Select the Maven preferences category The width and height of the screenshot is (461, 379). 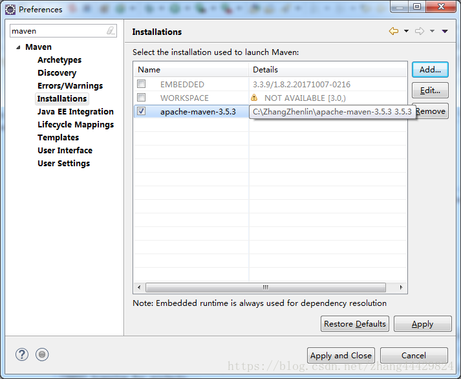click(39, 47)
